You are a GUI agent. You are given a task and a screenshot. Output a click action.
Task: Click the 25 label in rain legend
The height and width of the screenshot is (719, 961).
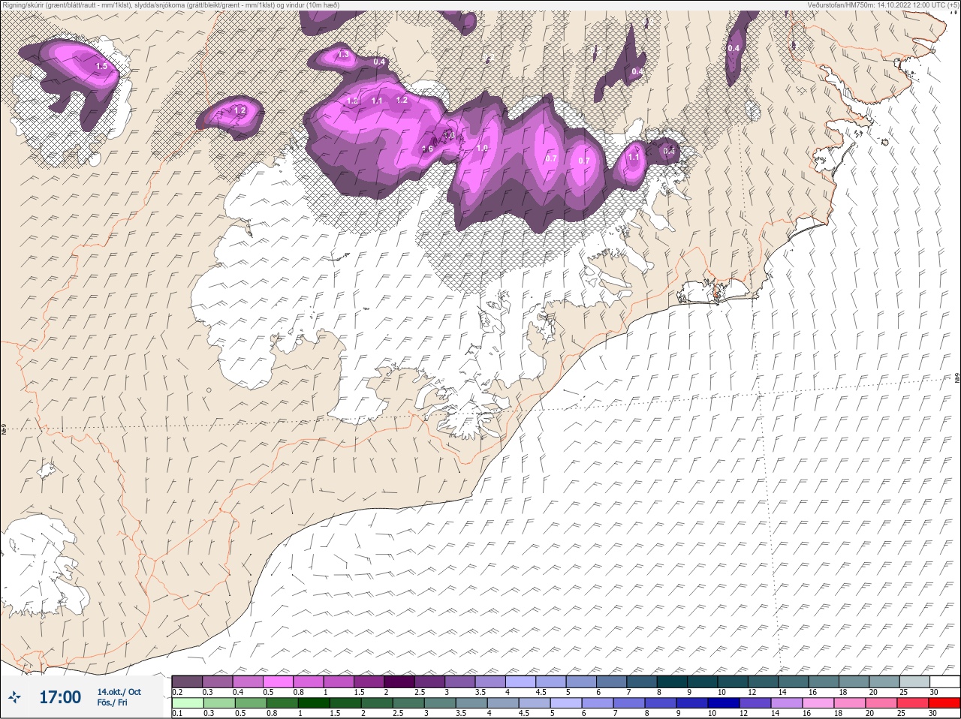[x=900, y=714]
